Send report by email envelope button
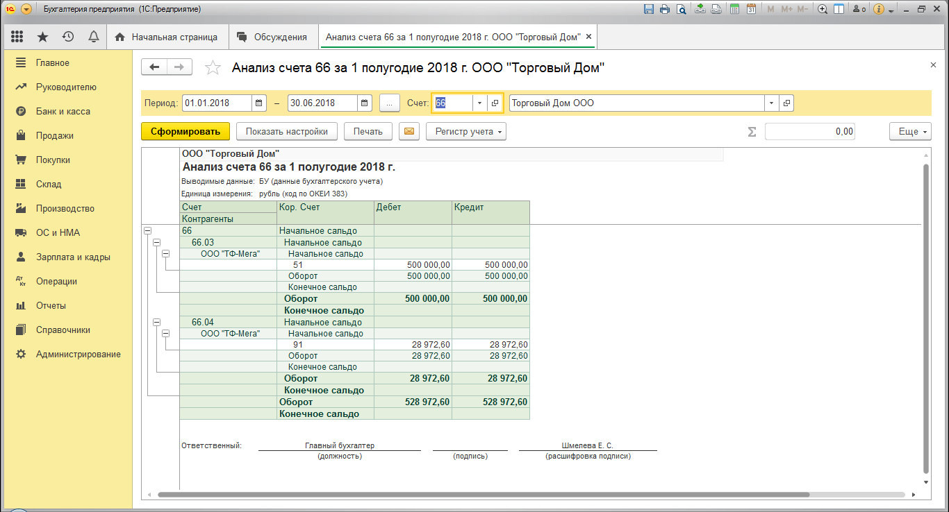The height and width of the screenshot is (512, 949). [x=409, y=131]
